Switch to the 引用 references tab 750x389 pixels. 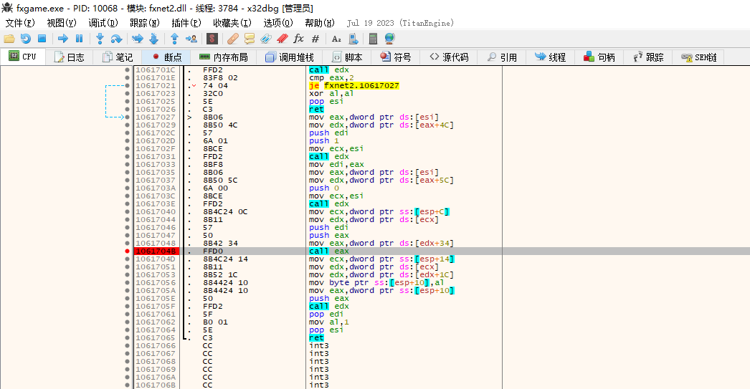coord(502,57)
